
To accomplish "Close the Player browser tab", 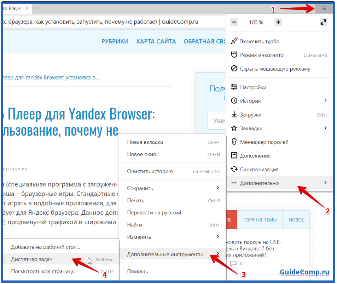I will (27, 8).
